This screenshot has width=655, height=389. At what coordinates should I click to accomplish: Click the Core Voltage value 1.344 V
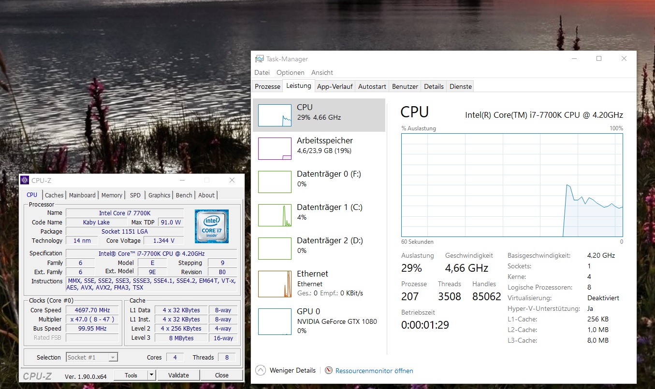tap(164, 240)
